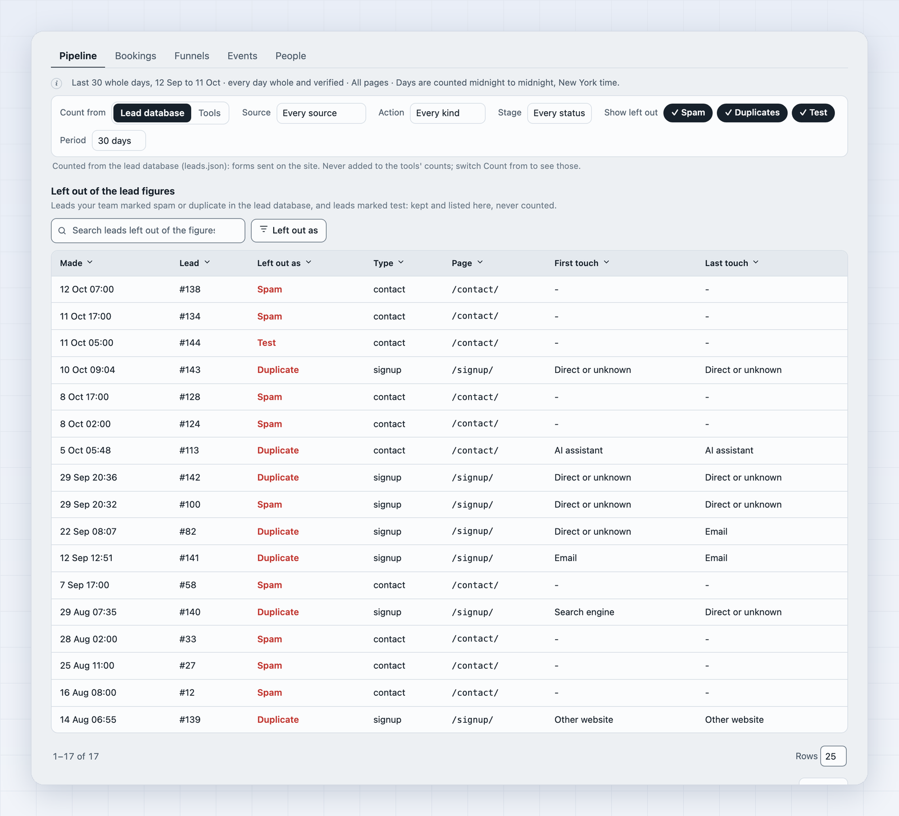Click the info icon beside the date summary
Screen dimensions: 899x816
point(57,83)
